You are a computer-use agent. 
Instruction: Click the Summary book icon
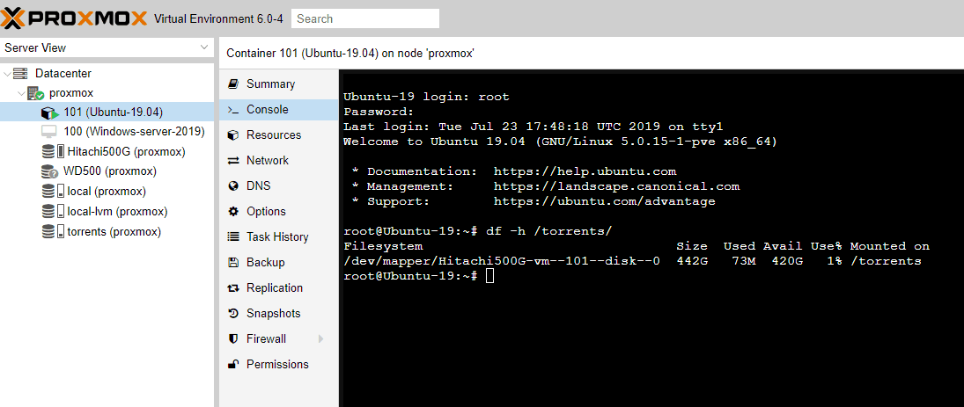coord(233,84)
